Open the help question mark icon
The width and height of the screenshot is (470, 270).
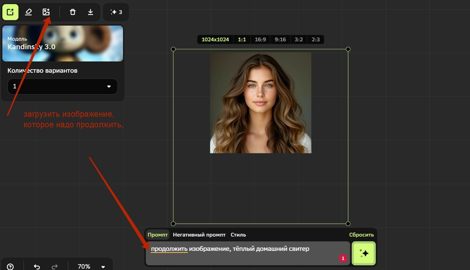pyautogui.click(x=11, y=266)
